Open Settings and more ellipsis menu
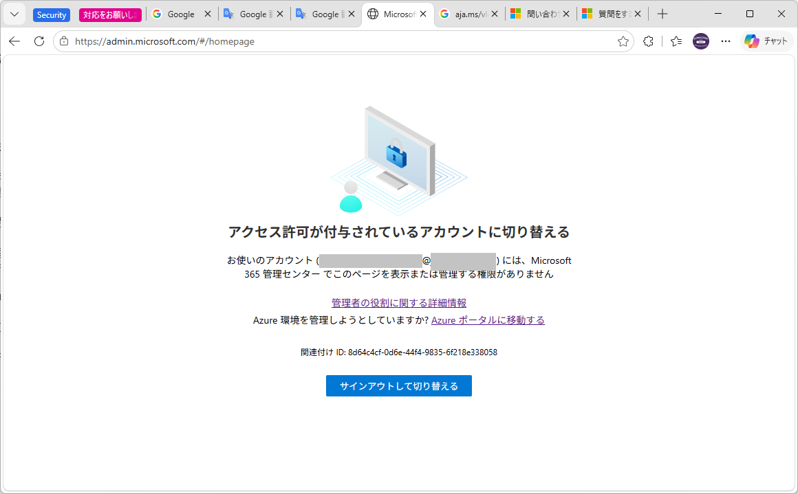The height and width of the screenshot is (494, 798). [x=726, y=41]
